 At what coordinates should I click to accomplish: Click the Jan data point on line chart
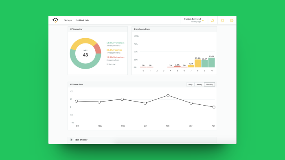point(145,103)
